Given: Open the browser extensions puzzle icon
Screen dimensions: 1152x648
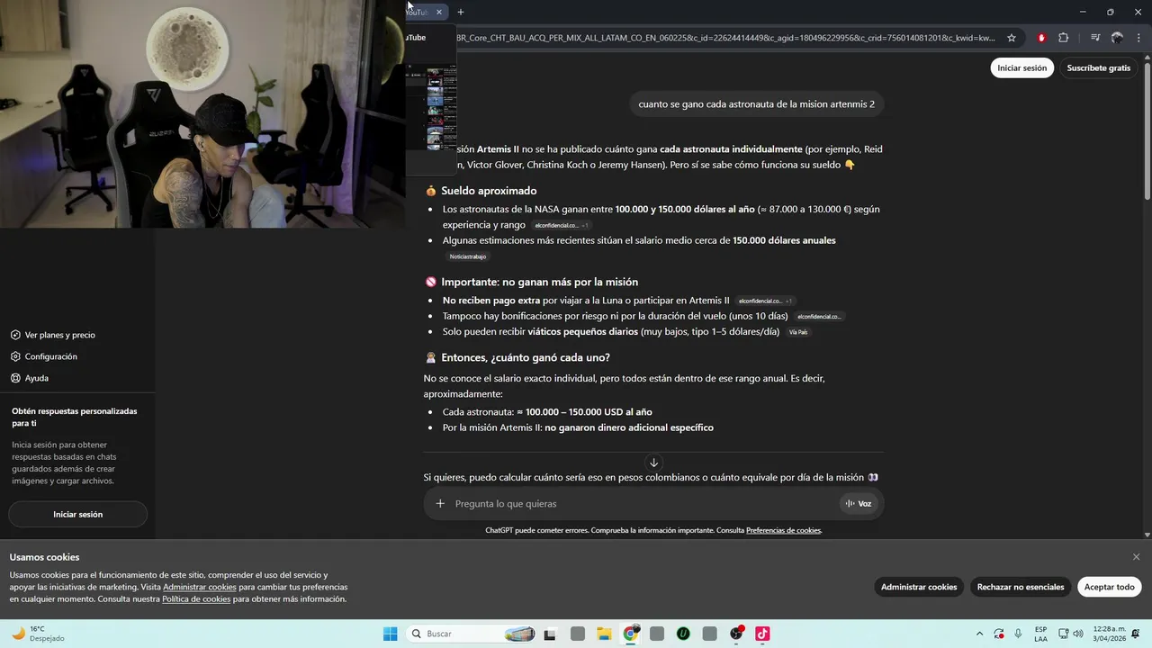Looking at the screenshot, I should click(x=1064, y=38).
